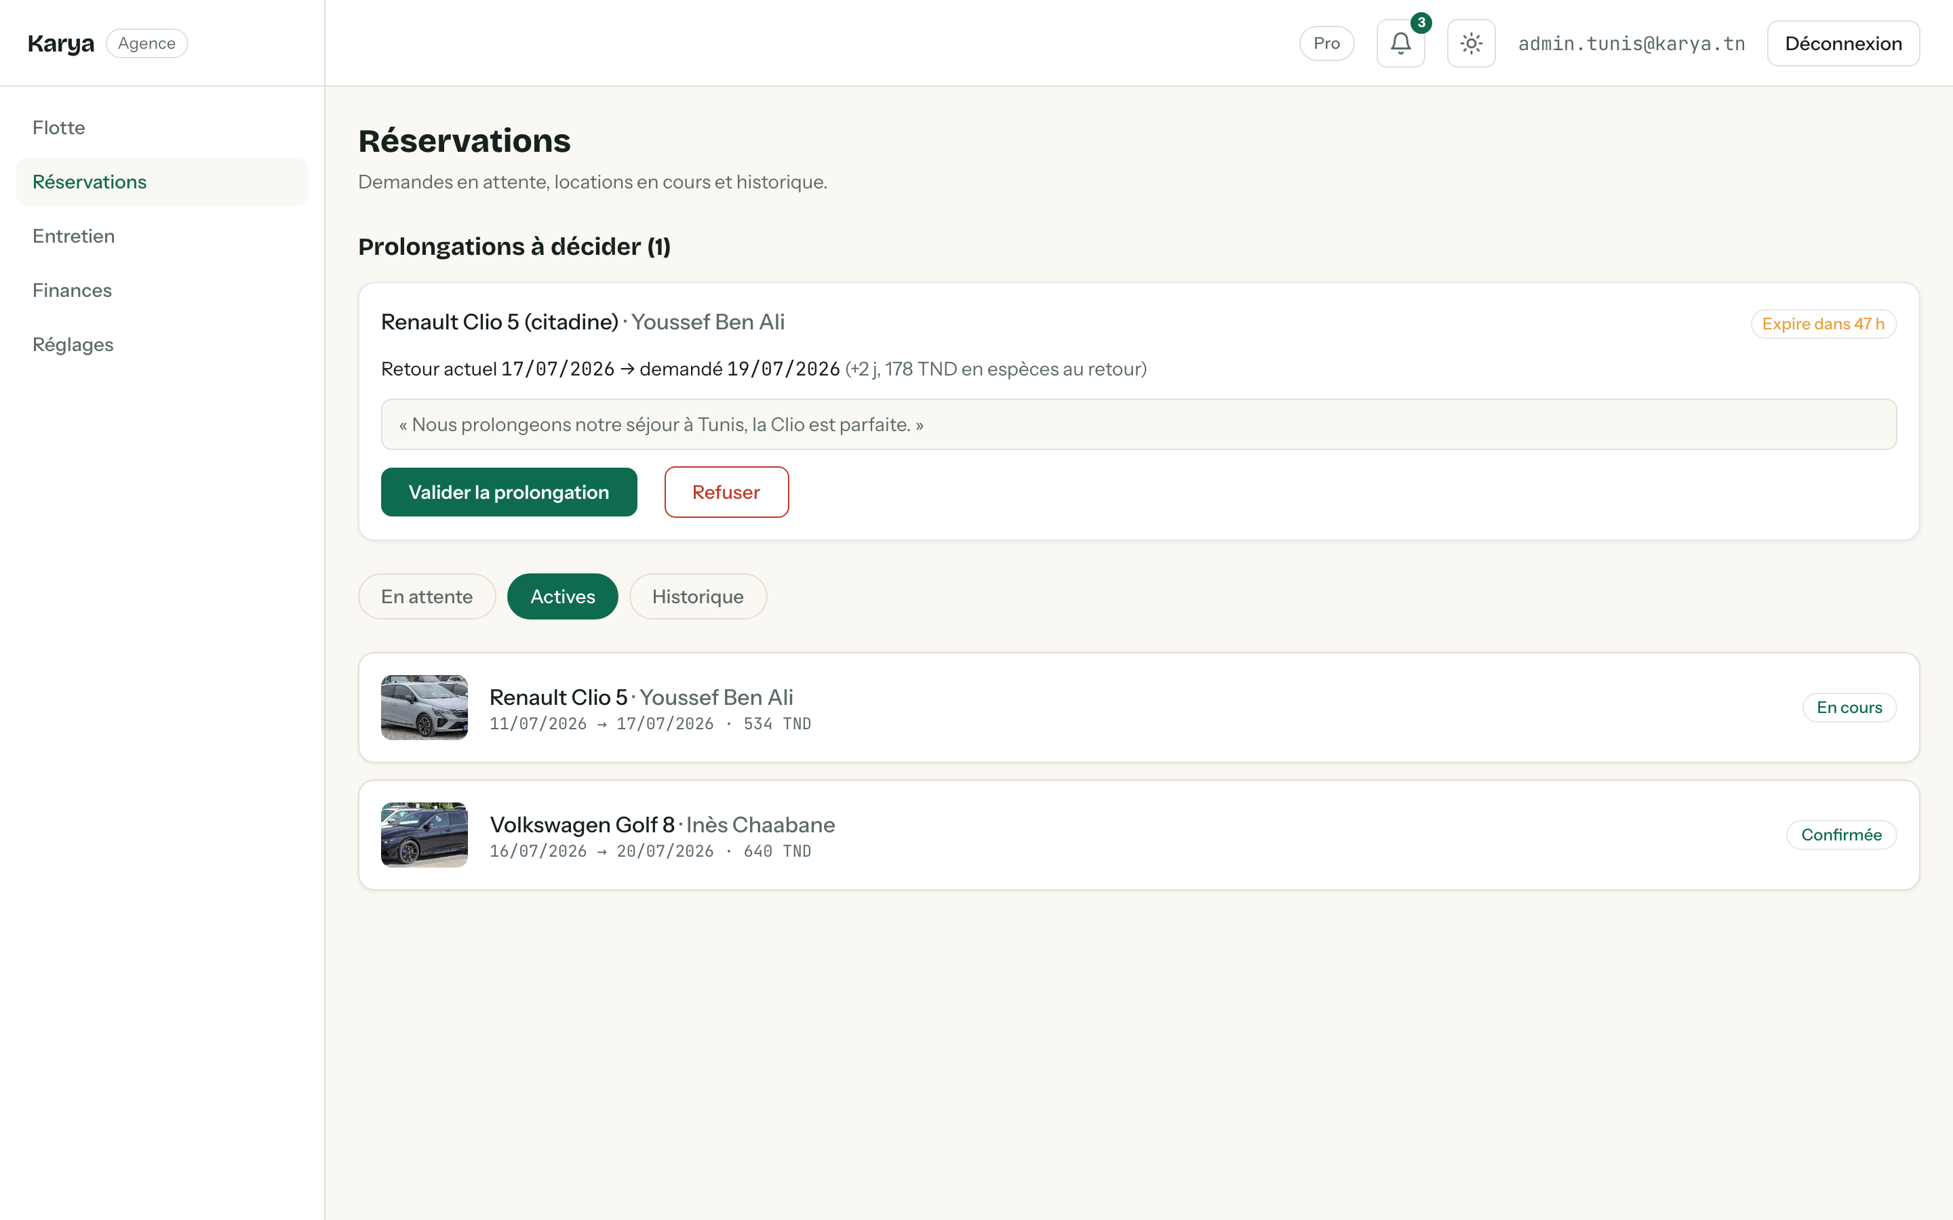
Task: Validate the Clio prolongation request
Action: click(509, 492)
